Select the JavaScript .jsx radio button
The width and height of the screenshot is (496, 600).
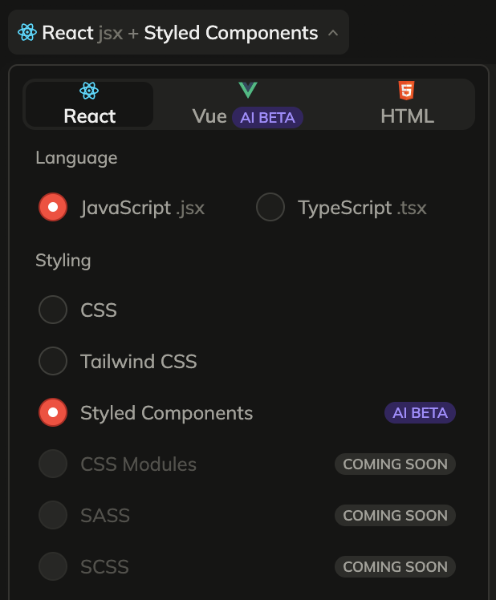[x=53, y=208]
